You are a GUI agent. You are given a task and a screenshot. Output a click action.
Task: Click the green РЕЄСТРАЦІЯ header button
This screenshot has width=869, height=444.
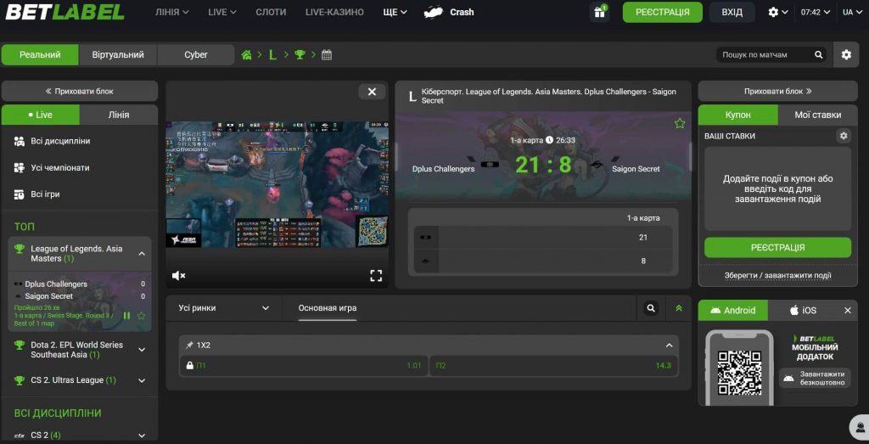662,12
